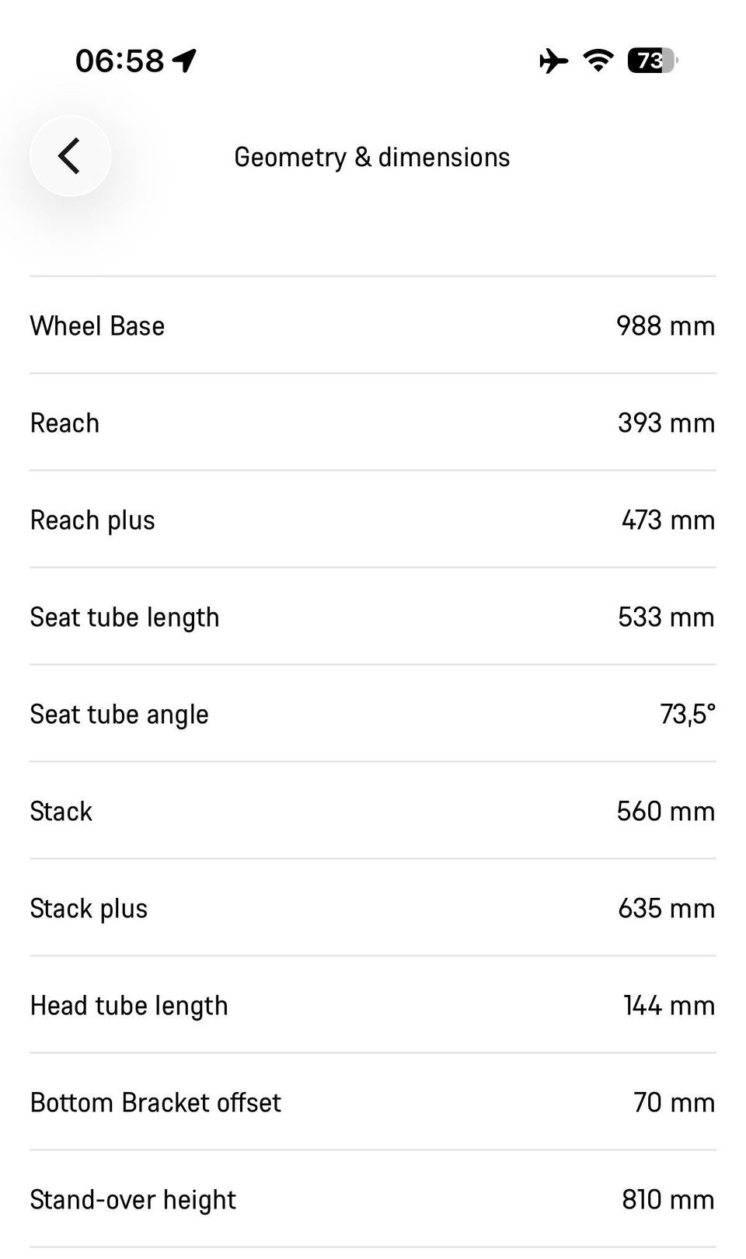The image size is (746, 1259).
Task: Tap the Head tube length label
Action: (x=129, y=1005)
